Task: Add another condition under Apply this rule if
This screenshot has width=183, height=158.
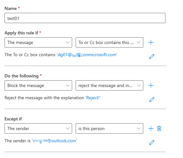Action: tap(151, 42)
